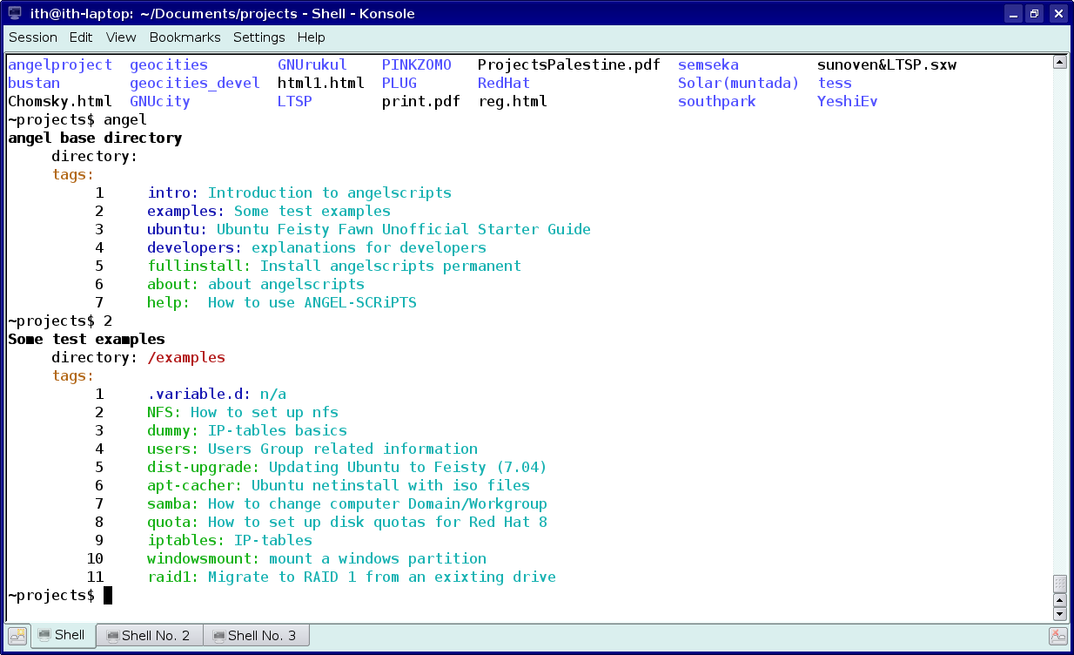This screenshot has width=1074, height=655.
Task: Click the southpark directory name
Action: click(717, 101)
